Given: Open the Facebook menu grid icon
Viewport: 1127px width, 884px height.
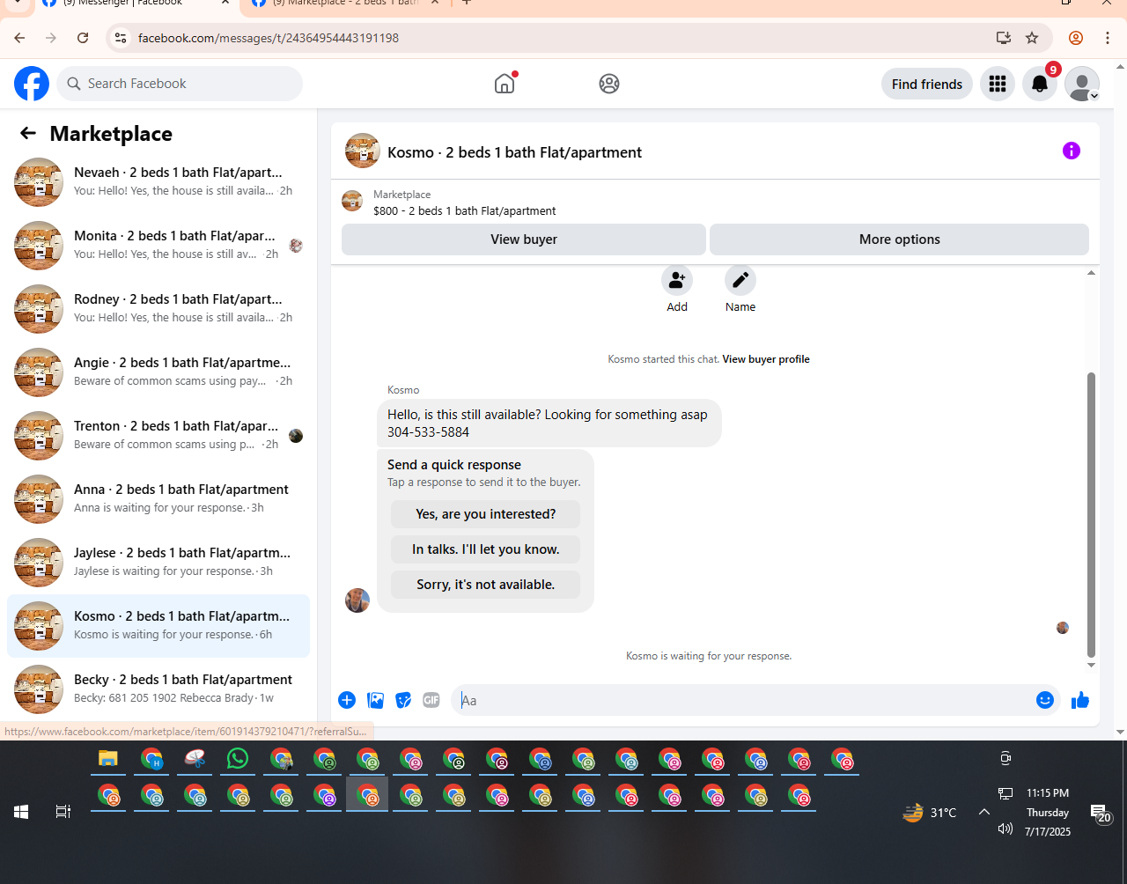Looking at the screenshot, I should coord(998,84).
